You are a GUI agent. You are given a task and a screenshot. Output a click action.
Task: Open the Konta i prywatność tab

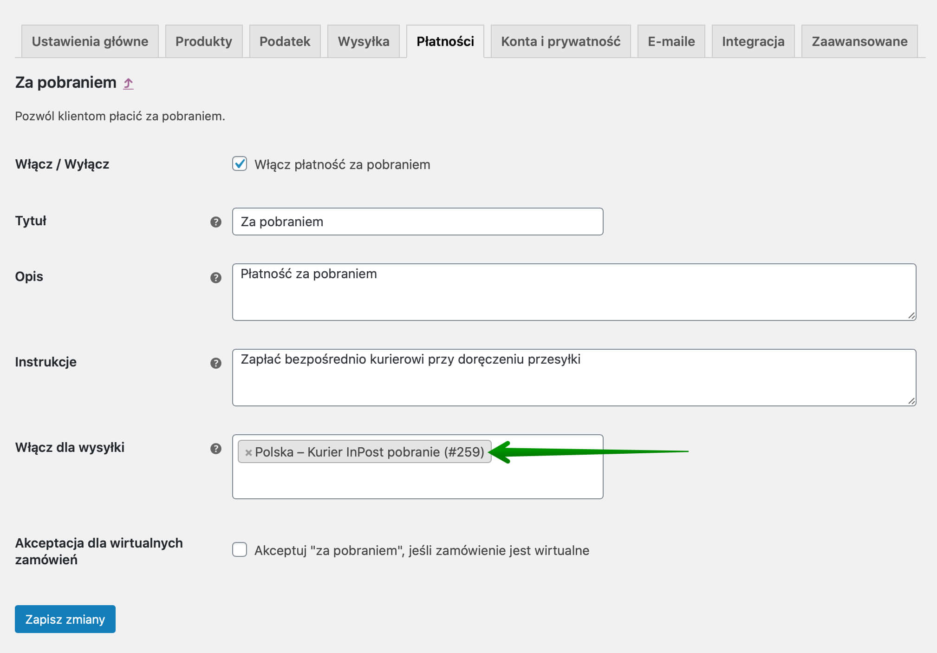(560, 41)
